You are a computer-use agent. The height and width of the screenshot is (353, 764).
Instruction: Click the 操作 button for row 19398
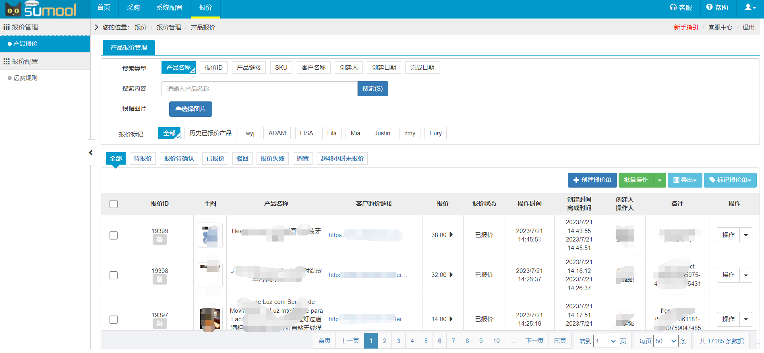(728, 275)
